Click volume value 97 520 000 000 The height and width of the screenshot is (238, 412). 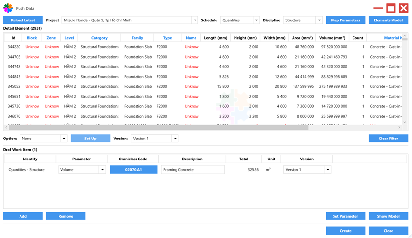334,47
